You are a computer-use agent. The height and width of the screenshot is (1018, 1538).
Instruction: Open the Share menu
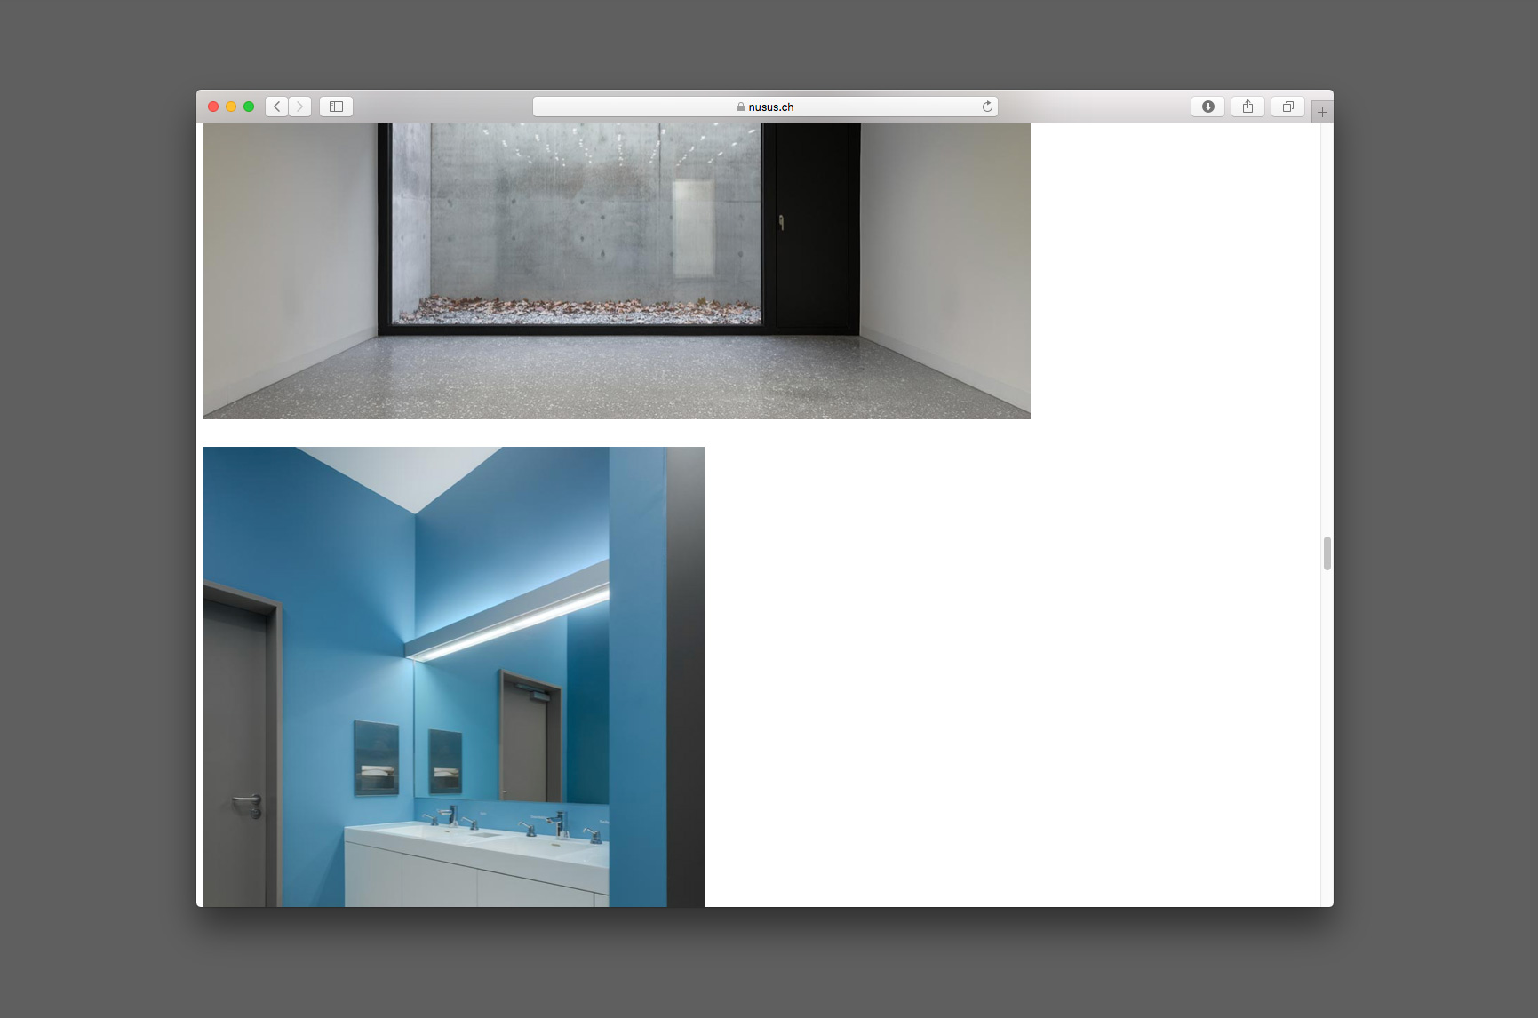pos(1247,107)
